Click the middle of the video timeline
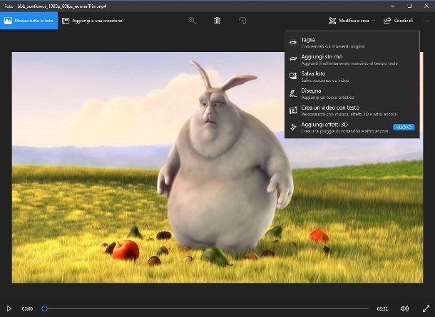The image size is (435, 317). [206, 308]
